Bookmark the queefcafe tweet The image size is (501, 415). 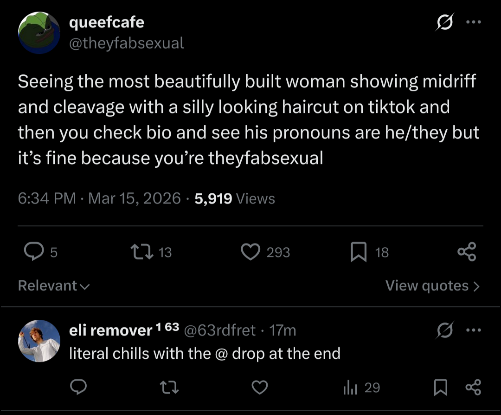point(358,252)
